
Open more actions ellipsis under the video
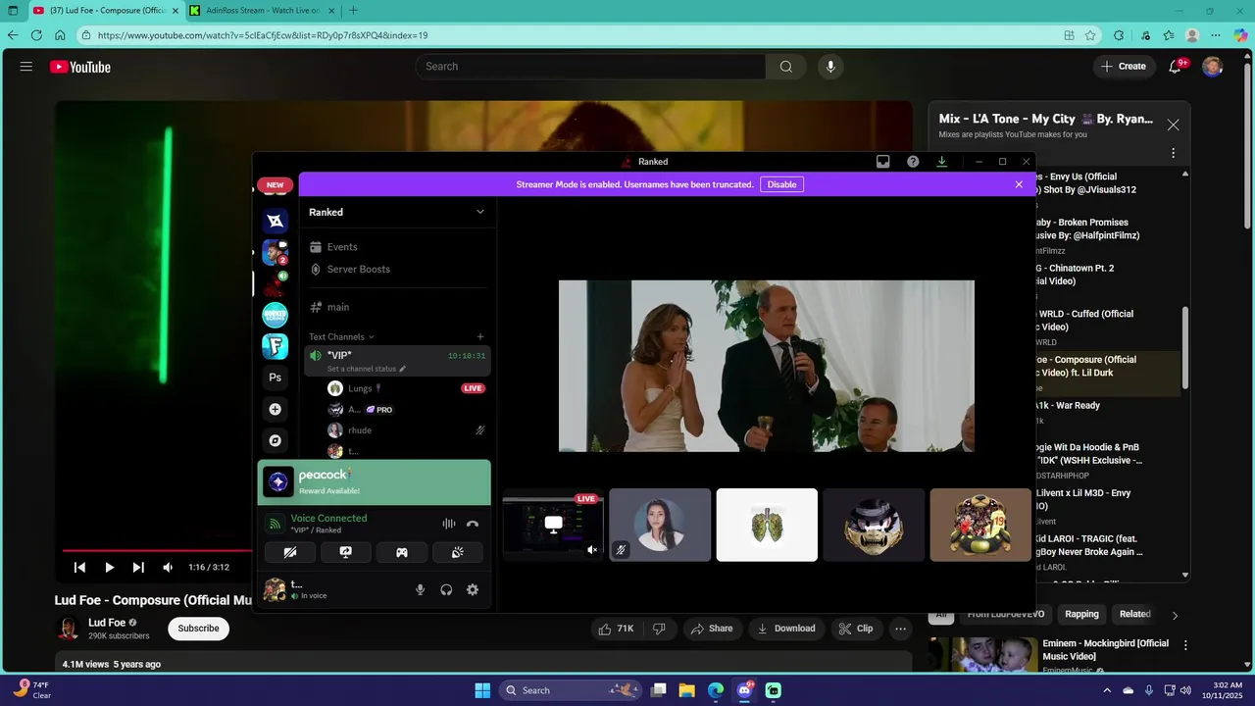[x=900, y=629]
